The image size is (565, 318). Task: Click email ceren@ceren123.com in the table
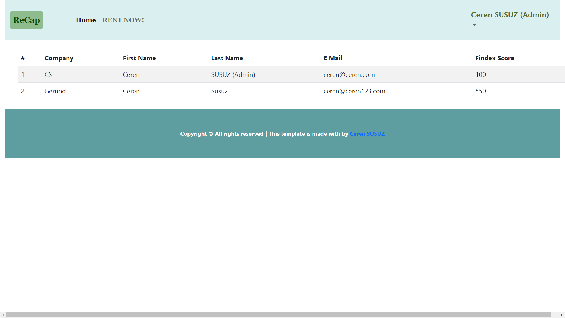[x=354, y=91]
